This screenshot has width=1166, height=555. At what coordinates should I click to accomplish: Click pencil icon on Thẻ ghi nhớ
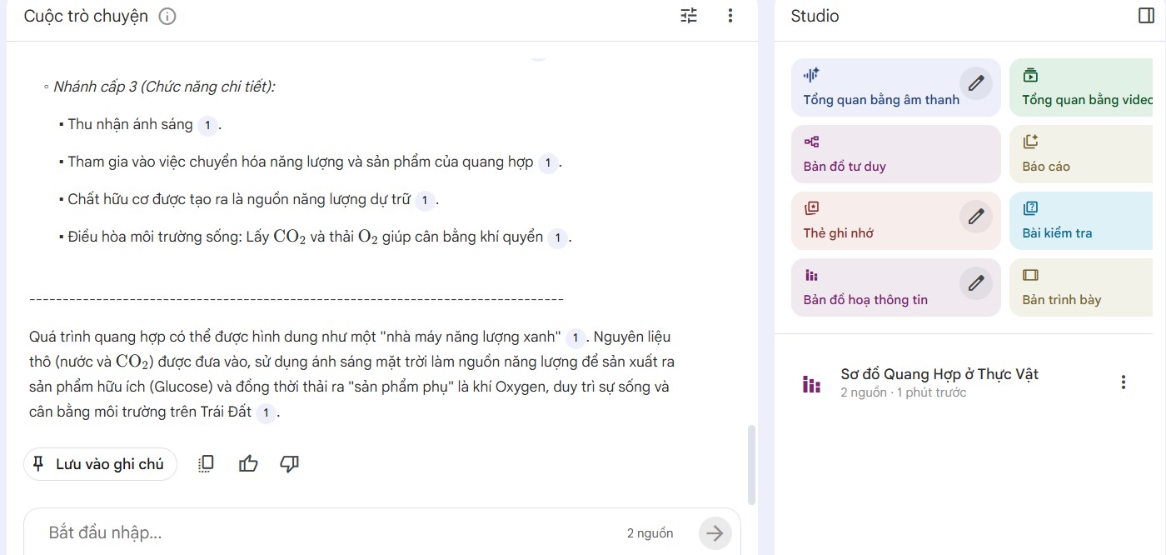976,217
